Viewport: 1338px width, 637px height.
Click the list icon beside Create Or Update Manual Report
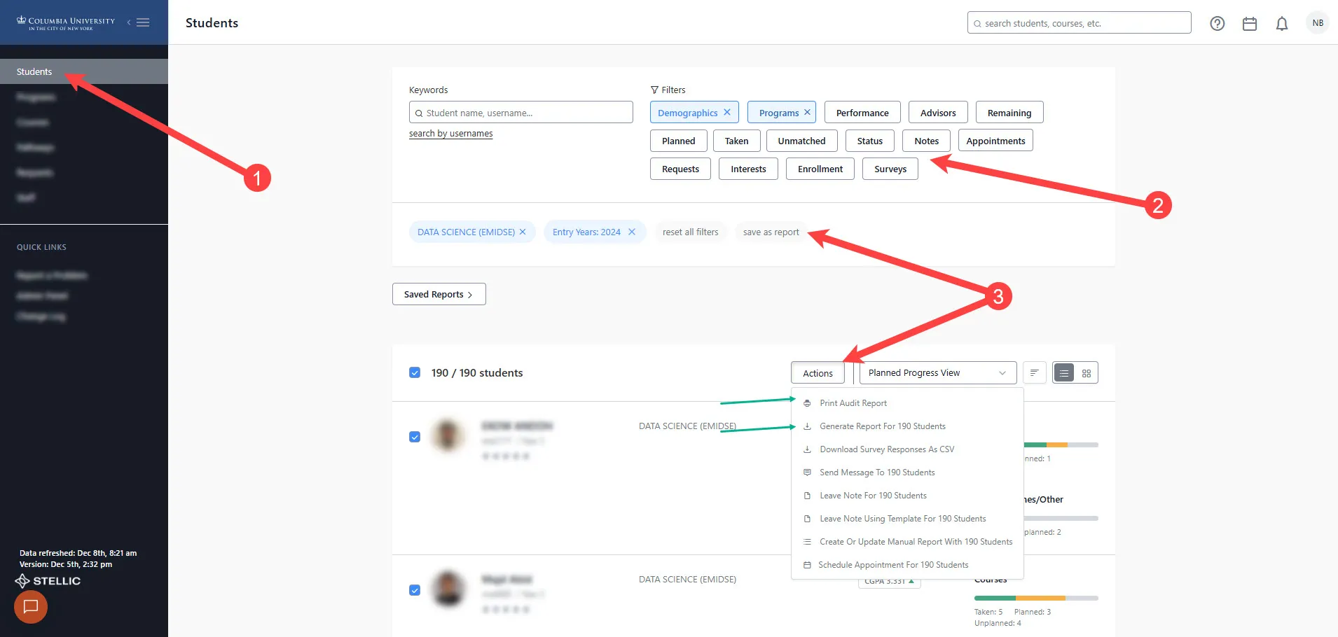[x=807, y=542]
